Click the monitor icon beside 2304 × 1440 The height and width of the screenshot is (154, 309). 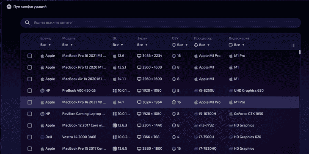pyautogui.click(x=139, y=126)
